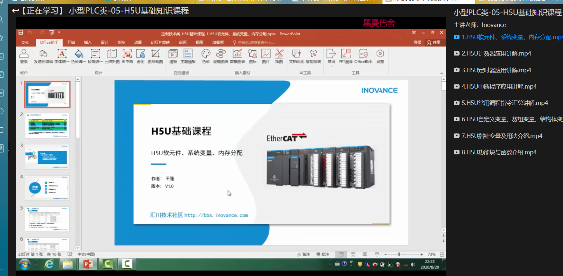This screenshot has width=563, height=276.
Task: Switch to the 动画 ribbon tab
Action: [x=138, y=42]
